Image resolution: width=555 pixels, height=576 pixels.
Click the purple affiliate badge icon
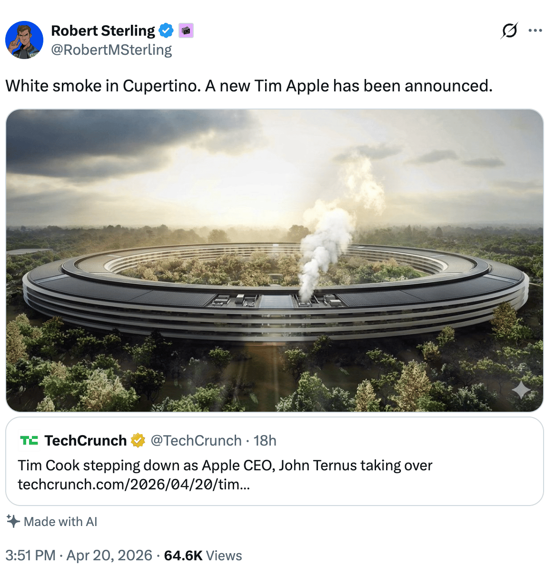pos(186,31)
